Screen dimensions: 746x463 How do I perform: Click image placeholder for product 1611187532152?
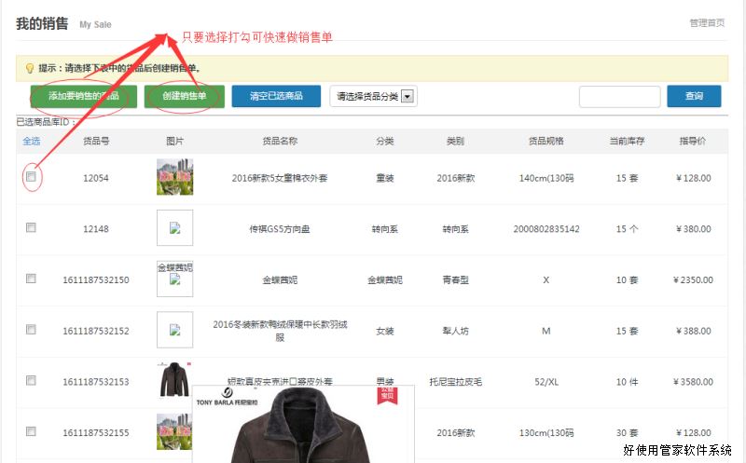click(174, 330)
